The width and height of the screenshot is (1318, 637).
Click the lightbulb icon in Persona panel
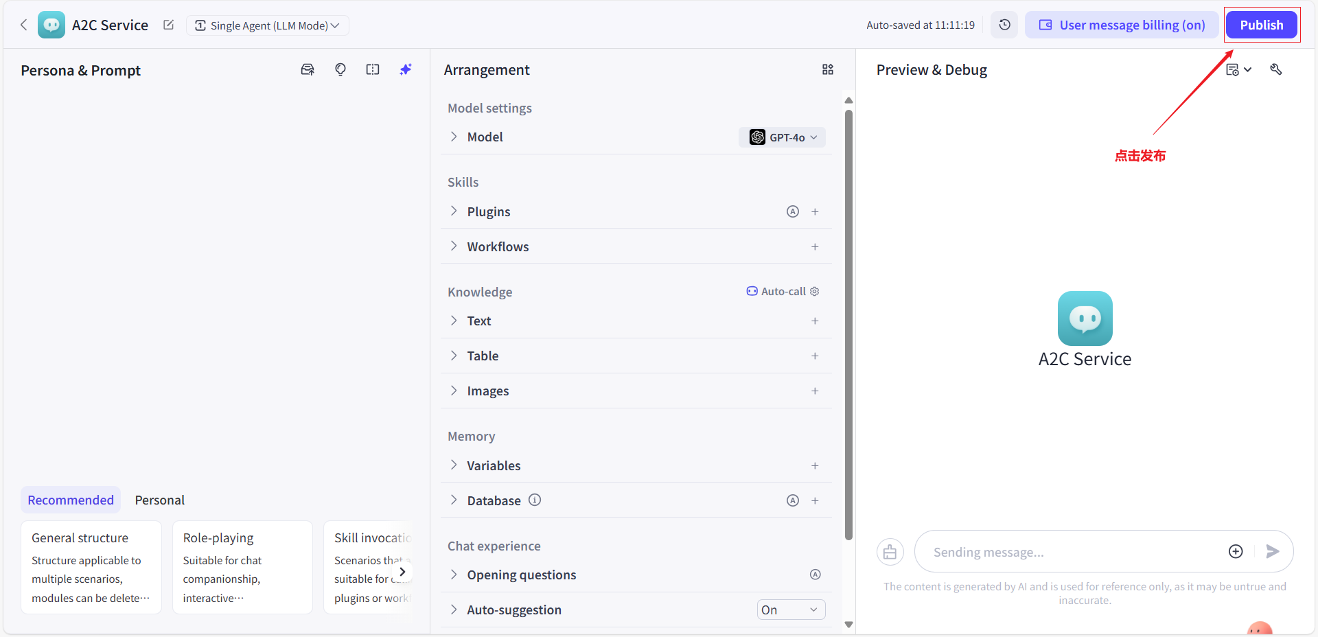click(x=340, y=70)
